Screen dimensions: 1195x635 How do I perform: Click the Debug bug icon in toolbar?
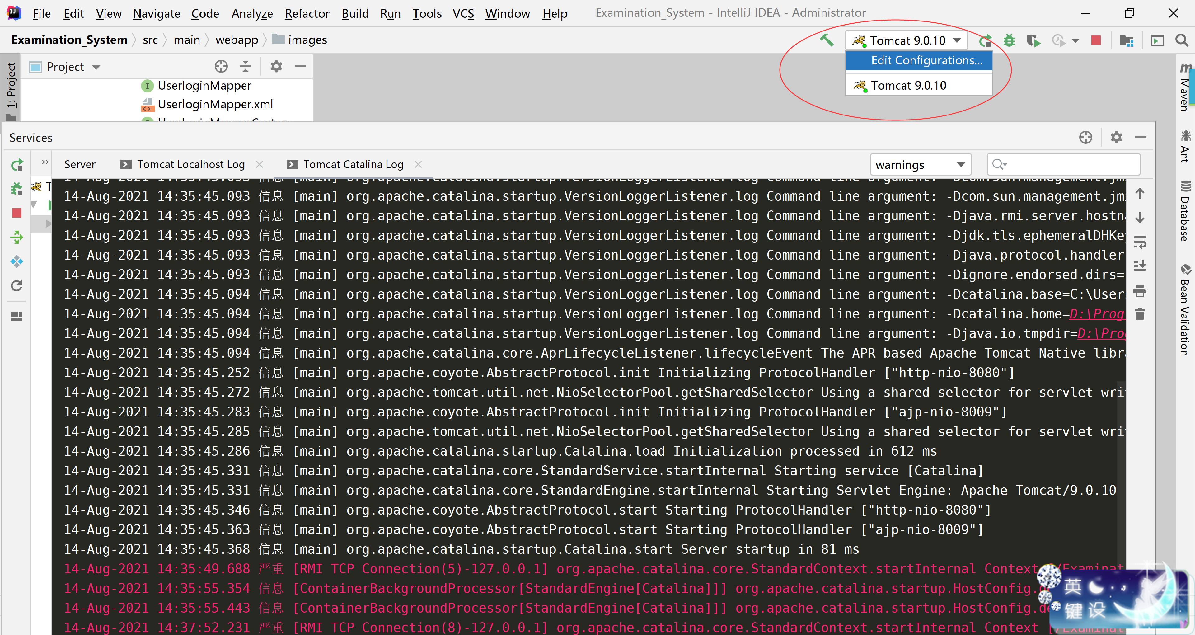pos(1009,40)
